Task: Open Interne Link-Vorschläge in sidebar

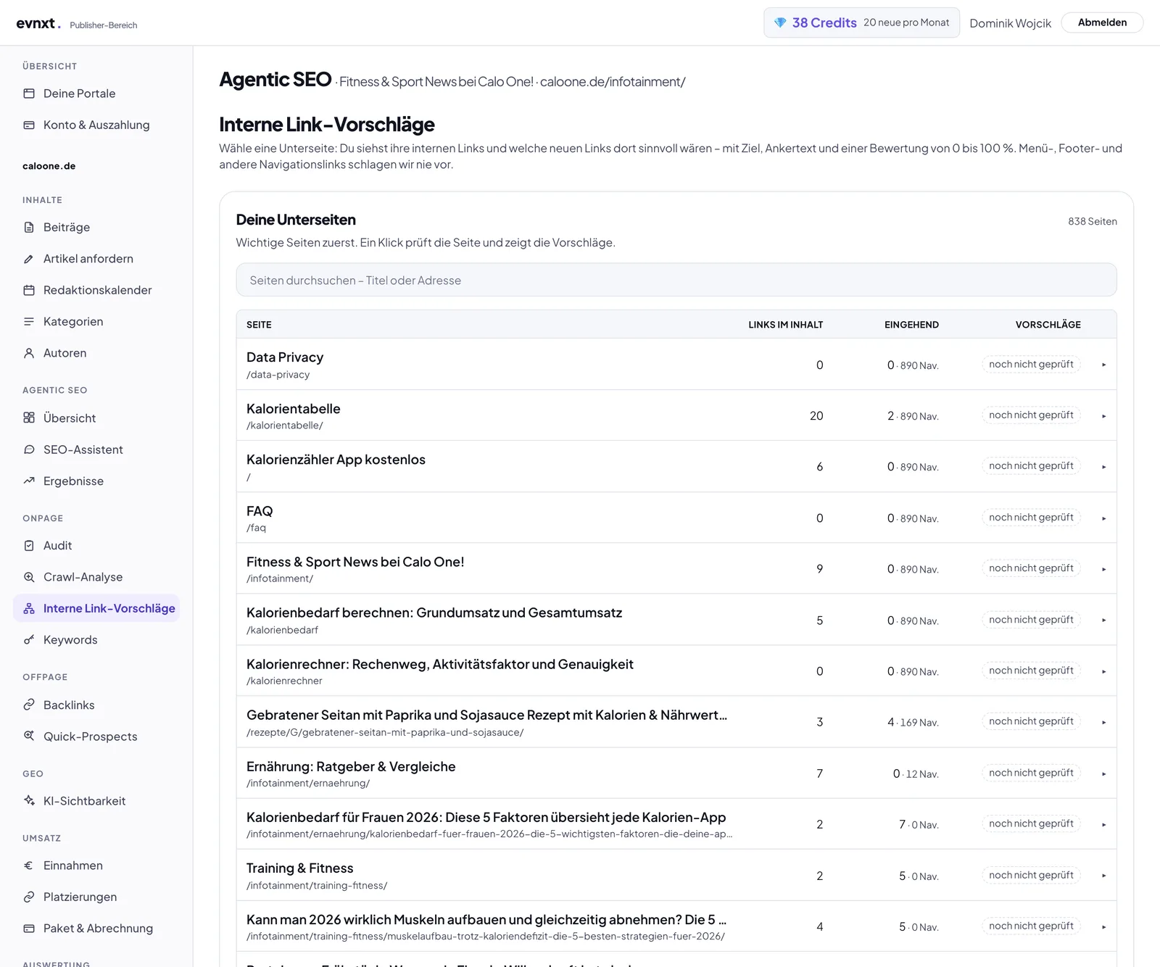Action: click(96, 608)
